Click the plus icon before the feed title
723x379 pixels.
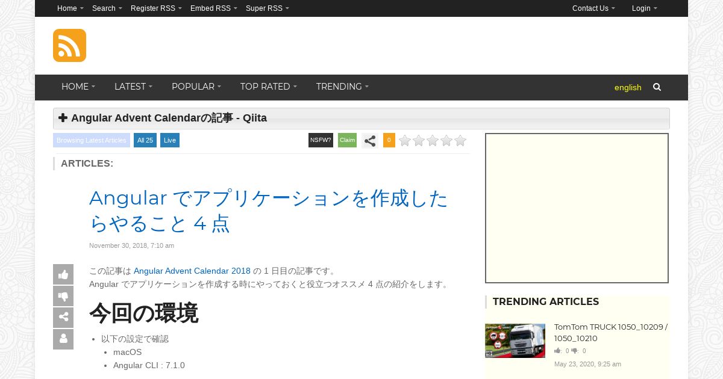point(63,118)
